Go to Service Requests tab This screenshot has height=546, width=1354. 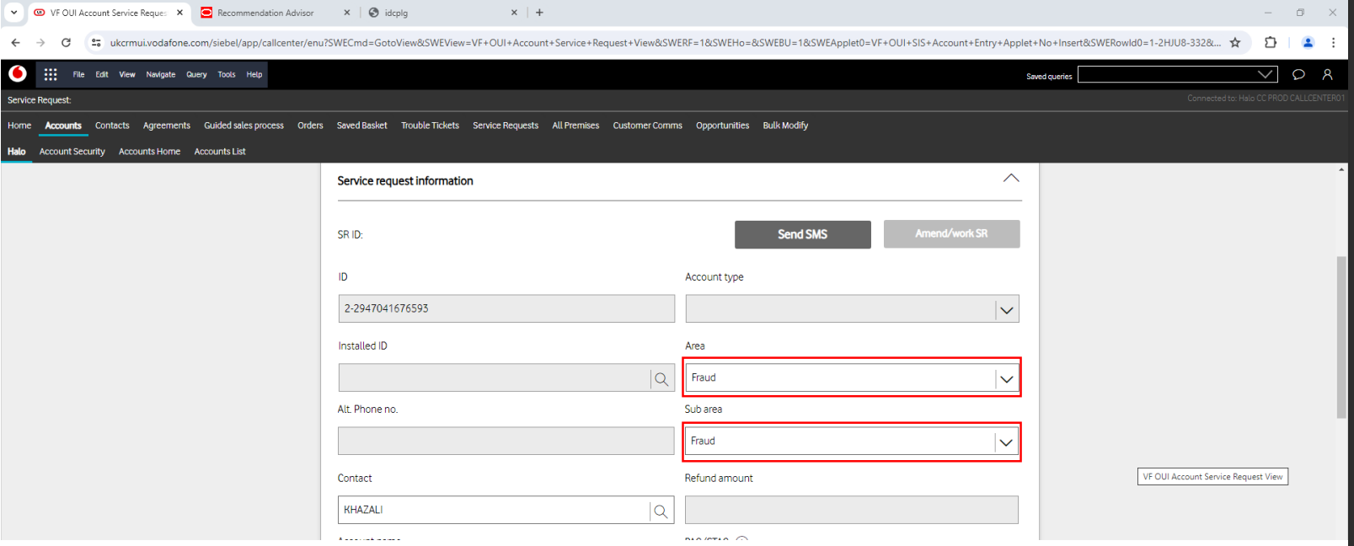click(506, 126)
